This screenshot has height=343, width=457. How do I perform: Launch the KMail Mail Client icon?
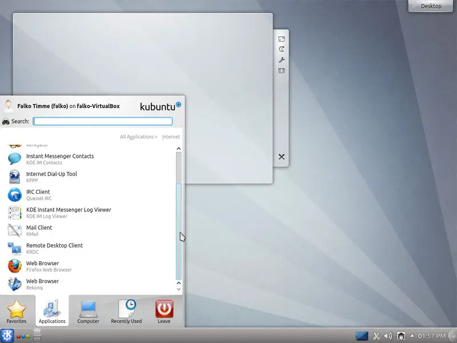(x=15, y=230)
